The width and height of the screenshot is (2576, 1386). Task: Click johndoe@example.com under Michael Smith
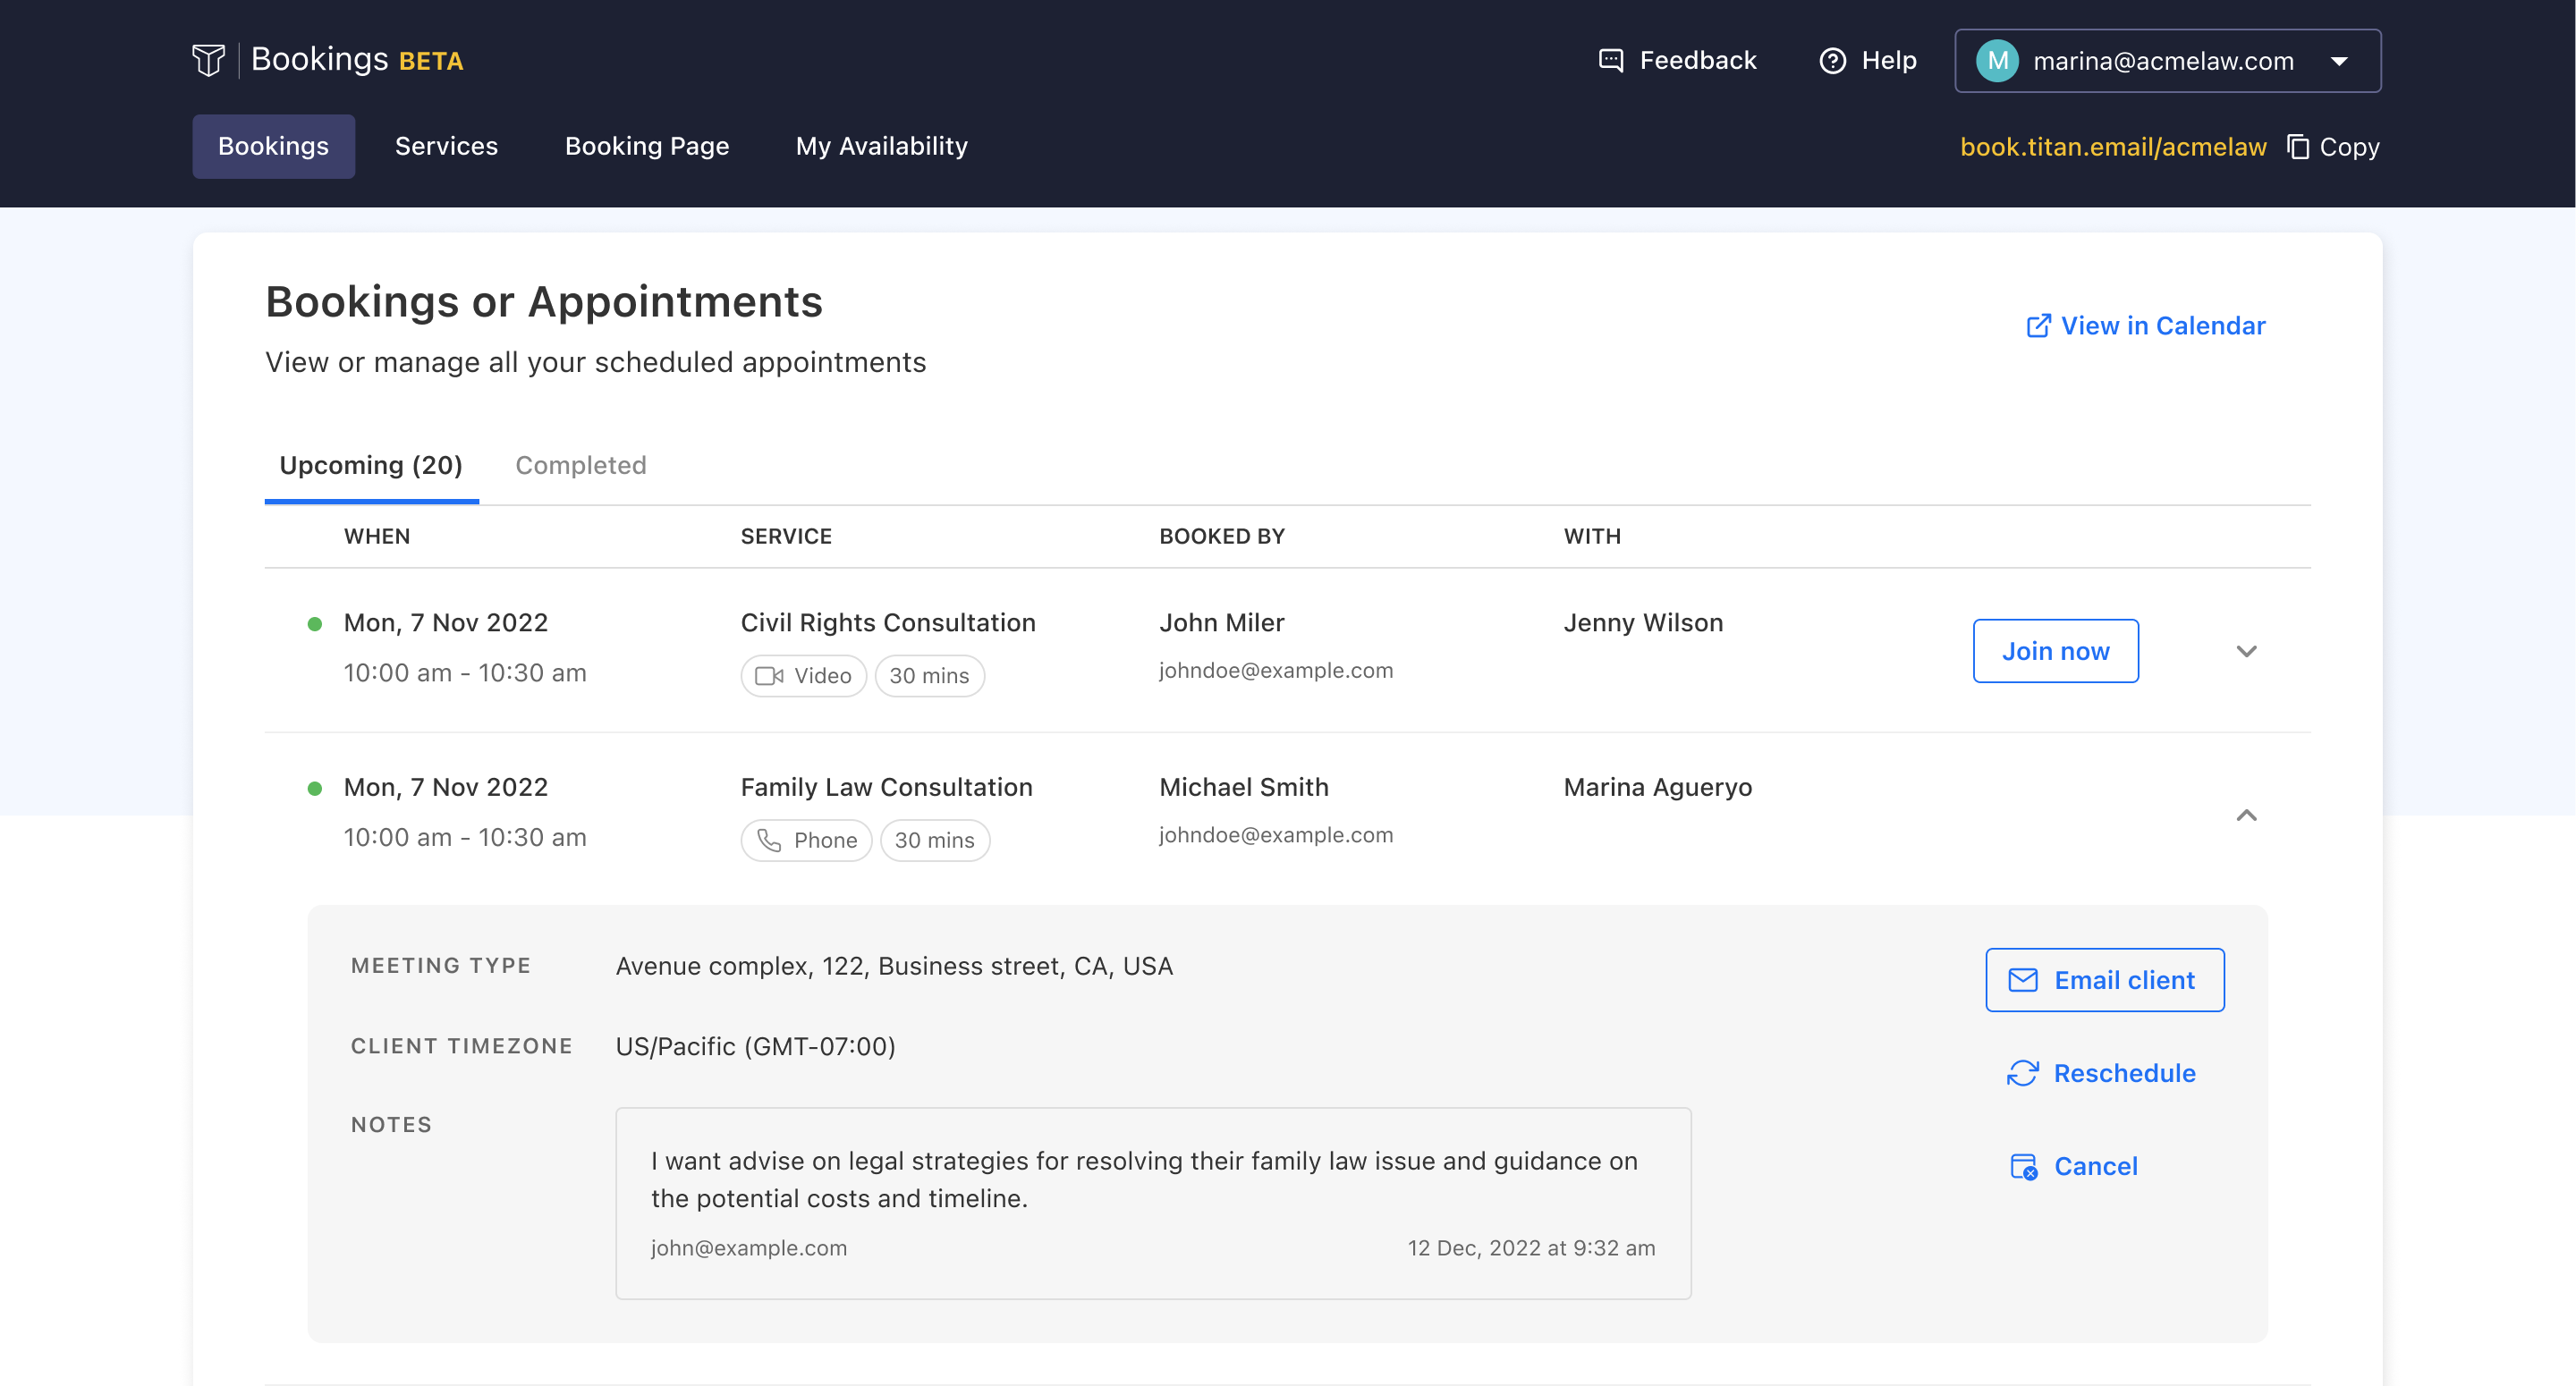tap(1276, 835)
